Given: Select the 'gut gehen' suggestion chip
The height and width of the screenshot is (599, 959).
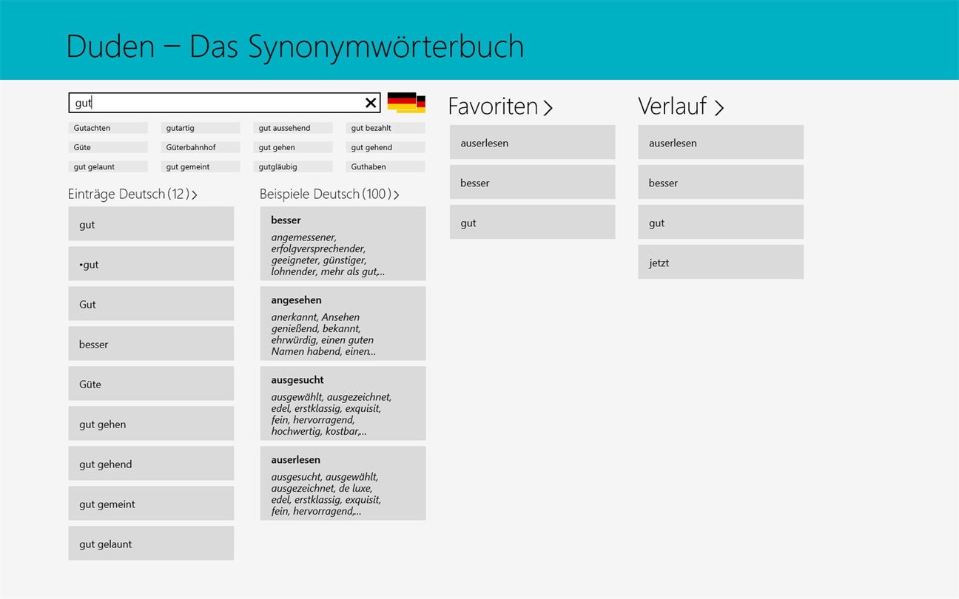Looking at the screenshot, I should coord(293,147).
